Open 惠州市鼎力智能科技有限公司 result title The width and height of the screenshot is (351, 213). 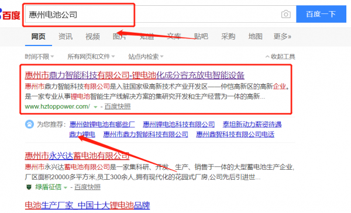coord(135,75)
